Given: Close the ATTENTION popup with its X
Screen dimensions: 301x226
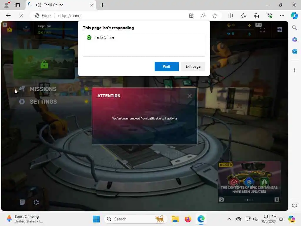Looking at the screenshot, I should [x=190, y=96].
